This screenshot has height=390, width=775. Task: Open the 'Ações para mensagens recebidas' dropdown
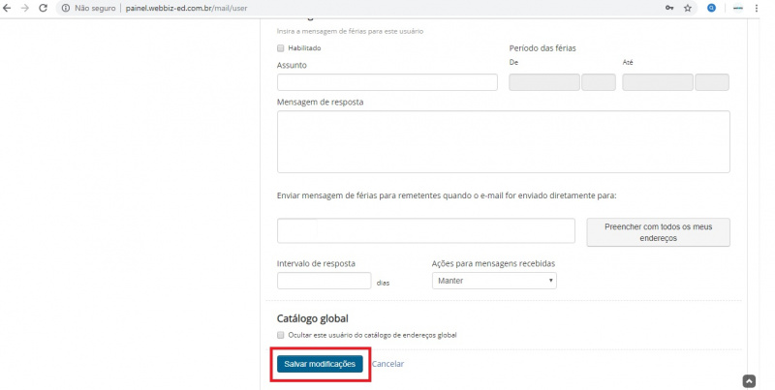(x=494, y=281)
